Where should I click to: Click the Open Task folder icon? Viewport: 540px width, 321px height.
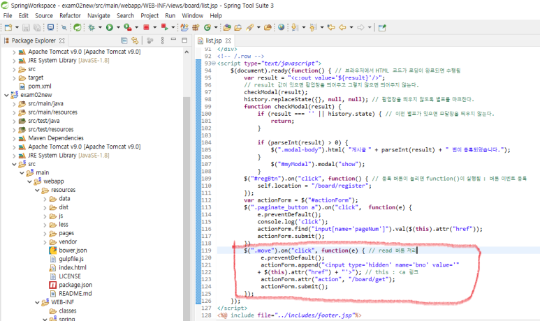tap(238, 27)
